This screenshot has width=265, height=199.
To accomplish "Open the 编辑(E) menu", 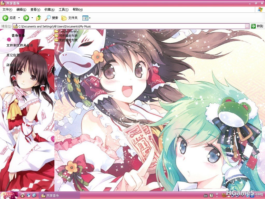I will coord(21,10).
